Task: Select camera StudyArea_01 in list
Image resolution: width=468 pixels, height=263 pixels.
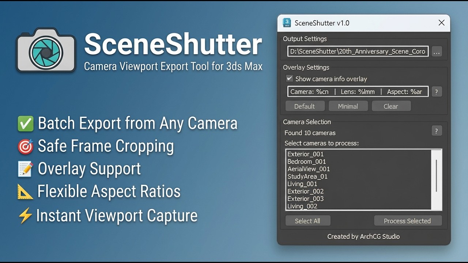Action: click(358, 176)
